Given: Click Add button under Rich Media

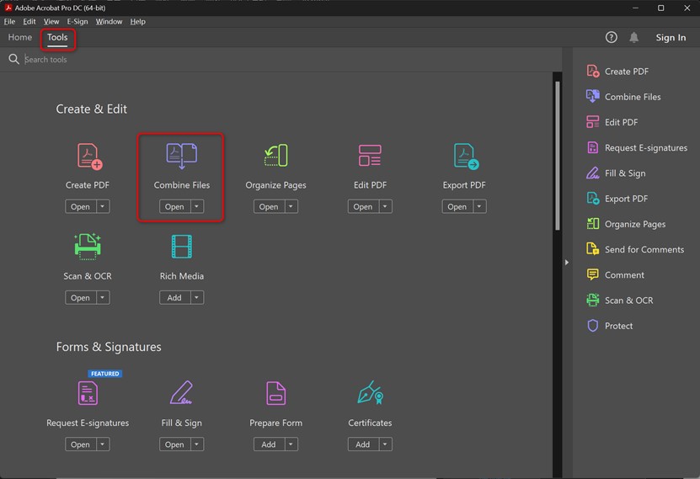Looking at the screenshot, I should (x=175, y=297).
